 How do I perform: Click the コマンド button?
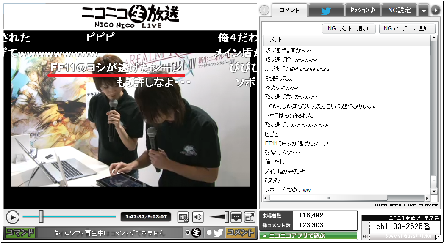point(21,232)
